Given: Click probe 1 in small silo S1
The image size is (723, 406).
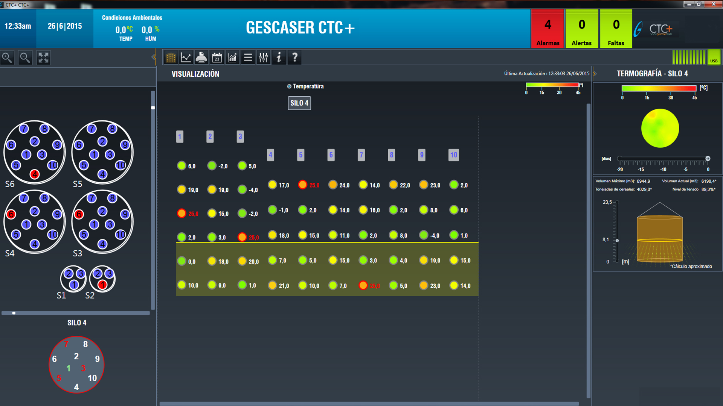Looking at the screenshot, I should 74,285.
